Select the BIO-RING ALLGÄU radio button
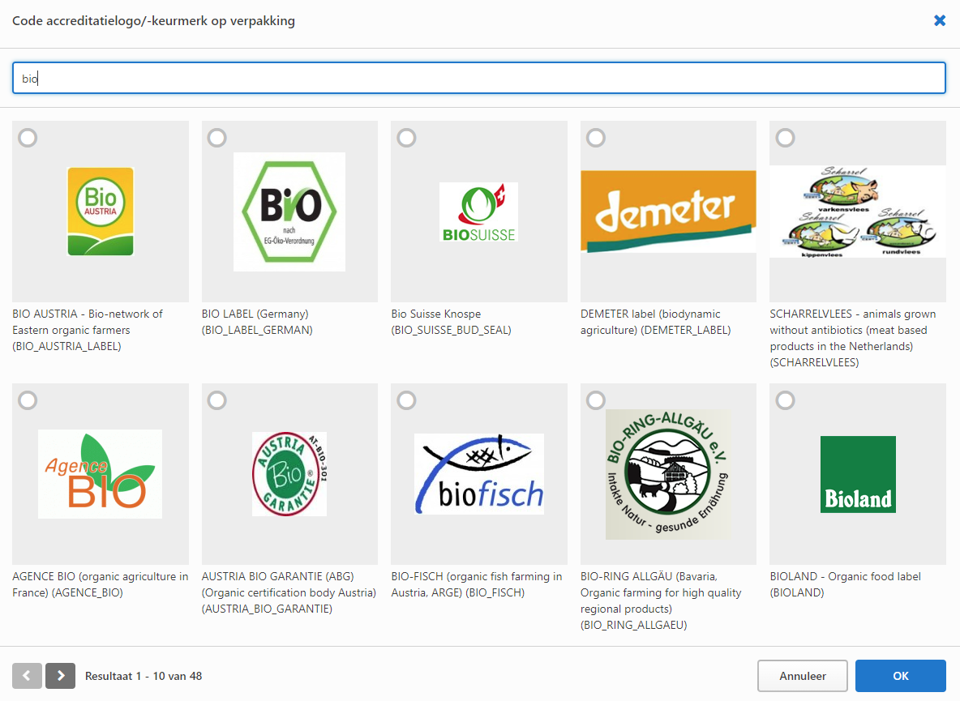 596,400
